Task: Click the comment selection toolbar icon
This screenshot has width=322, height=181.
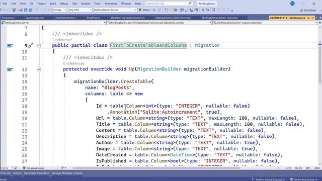Action: click(x=203, y=10)
